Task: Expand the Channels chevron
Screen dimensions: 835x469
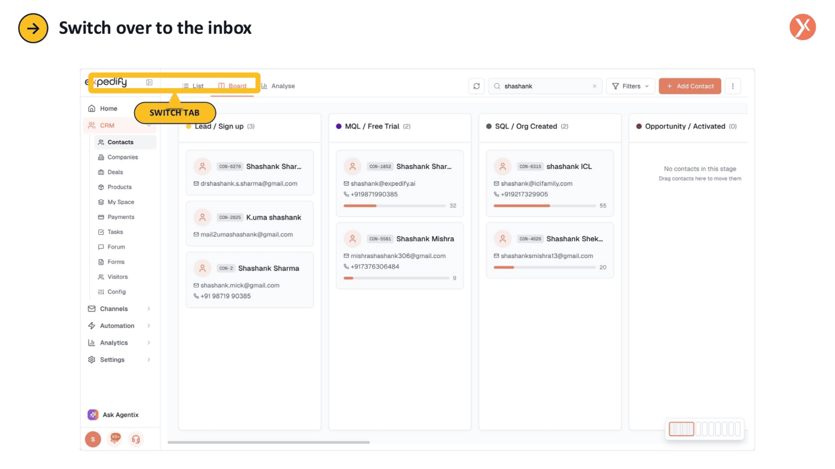Action: 149,309
